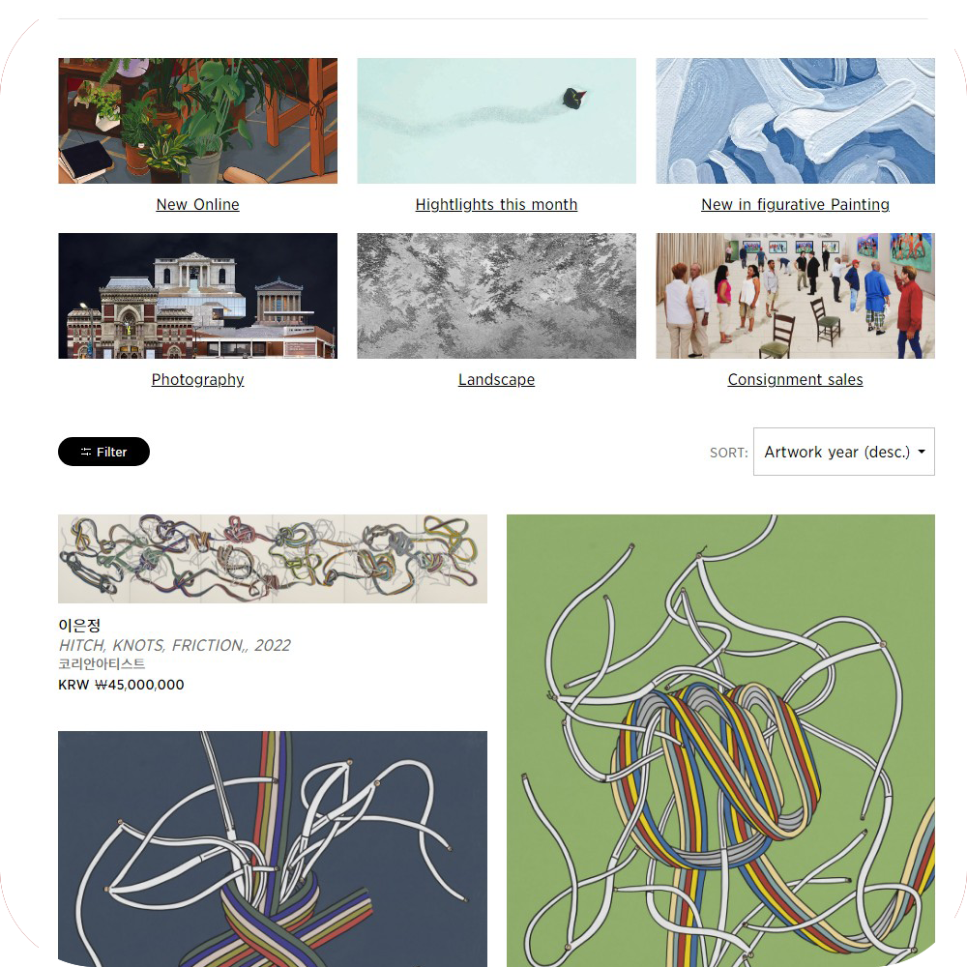Image resolution: width=967 pixels, height=967 pixels.
Task: Open the Filter panel button
Action: [103, 452]
